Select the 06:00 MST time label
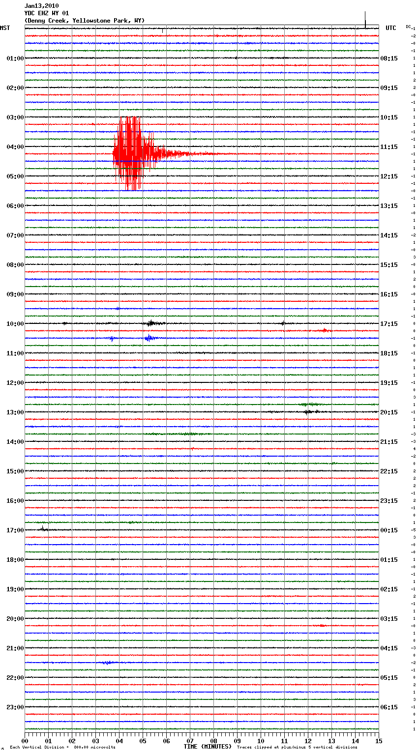The width and height of the screenshot is (418, 754). point(15,206)
